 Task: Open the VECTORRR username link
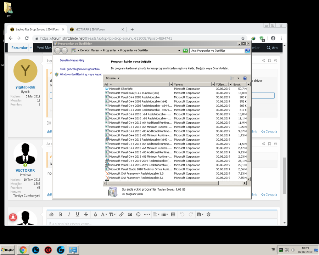25,170
